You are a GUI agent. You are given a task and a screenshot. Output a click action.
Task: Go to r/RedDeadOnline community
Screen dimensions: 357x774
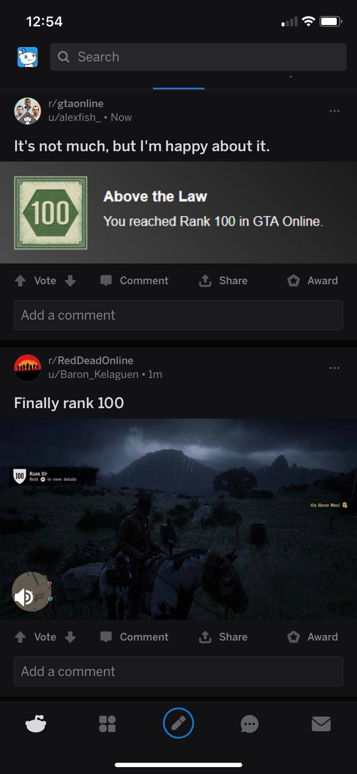click(x=91, y=360)
